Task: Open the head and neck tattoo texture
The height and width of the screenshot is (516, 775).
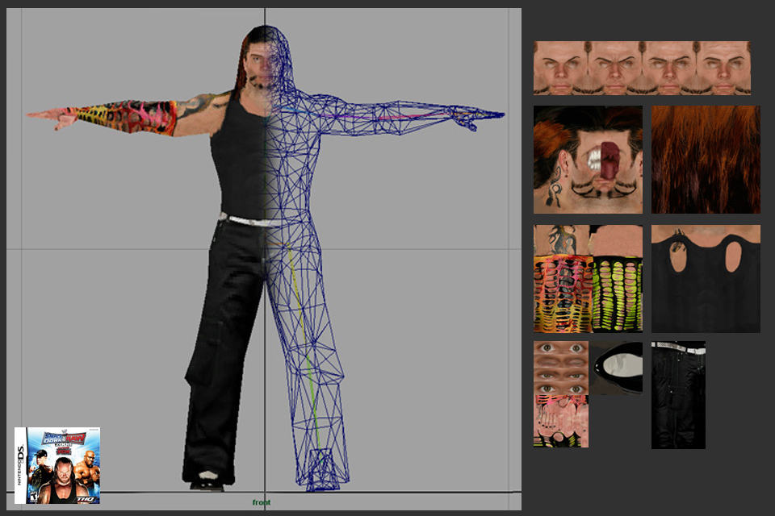Action: [x=589, y=160]
